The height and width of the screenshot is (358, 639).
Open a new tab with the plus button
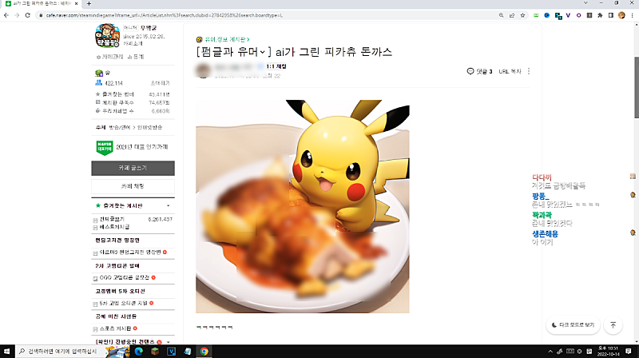pos(89,4)
